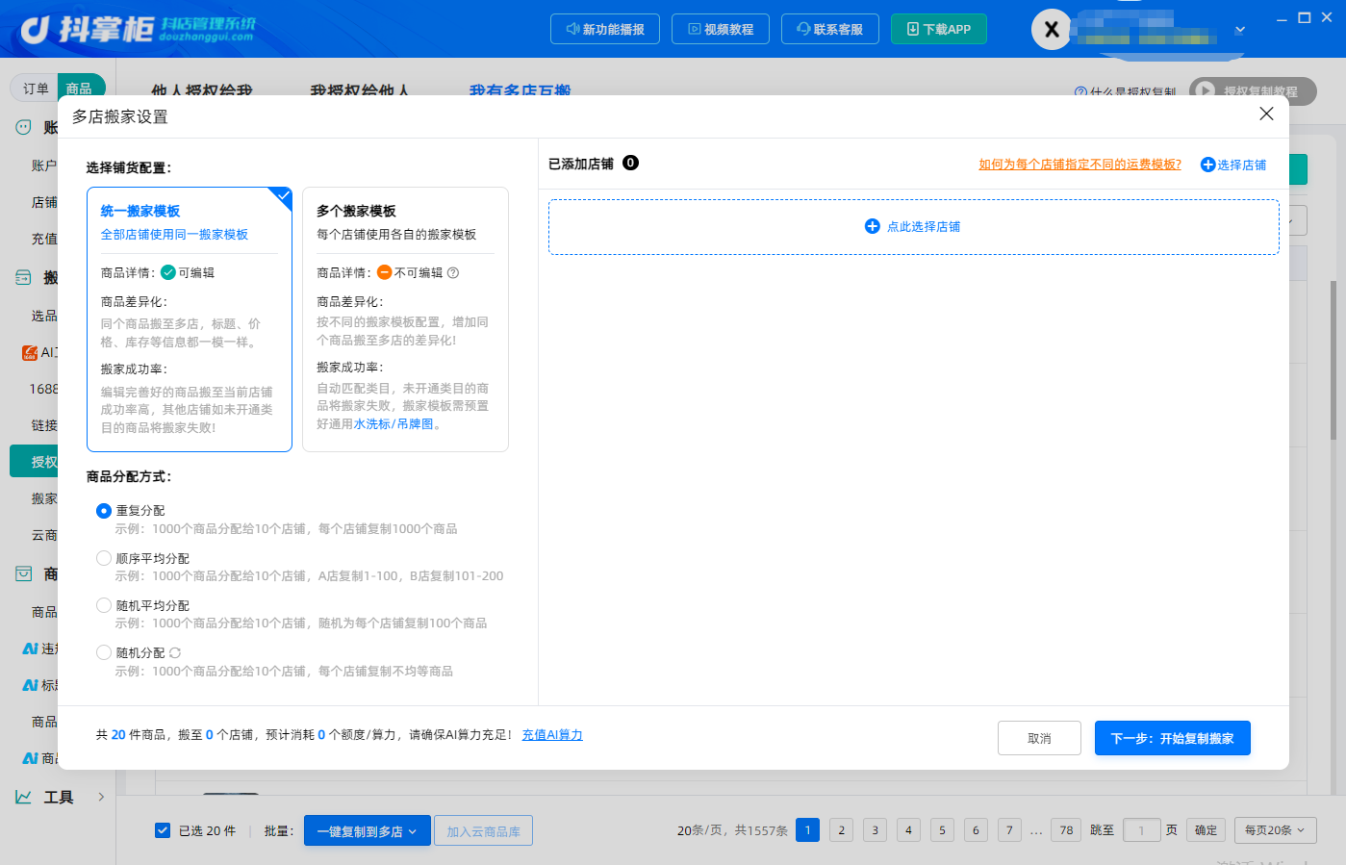
Task: Open the 如何为每个店铺指定不同的运费模板 link
Action: (1080, 165)
